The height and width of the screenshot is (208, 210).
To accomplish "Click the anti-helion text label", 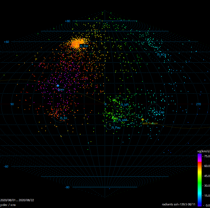I will coord(150,123).
